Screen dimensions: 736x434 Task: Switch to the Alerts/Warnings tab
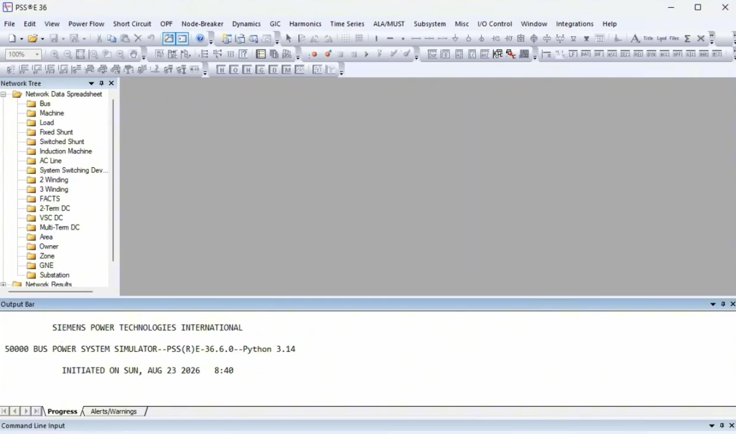[x=114, y=411]
